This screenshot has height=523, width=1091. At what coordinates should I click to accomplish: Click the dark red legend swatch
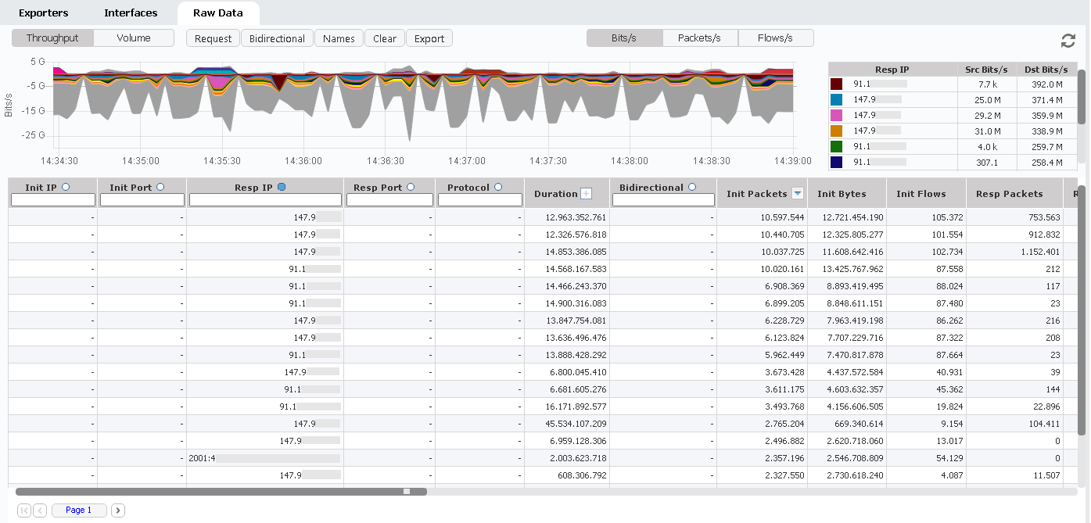point(837,84)
